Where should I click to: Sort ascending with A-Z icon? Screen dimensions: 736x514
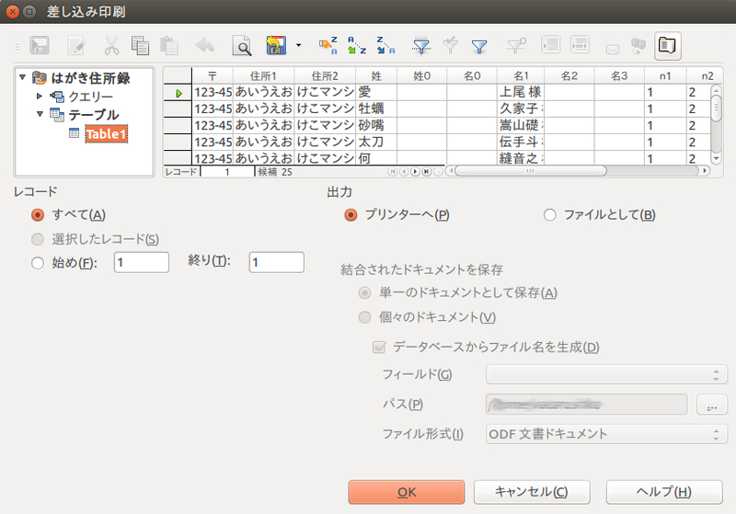tap(357, 45)
